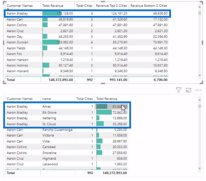Select the Aaron Day row
The height and width of the screenshot is (181, 206).
(x=87, y=37)
